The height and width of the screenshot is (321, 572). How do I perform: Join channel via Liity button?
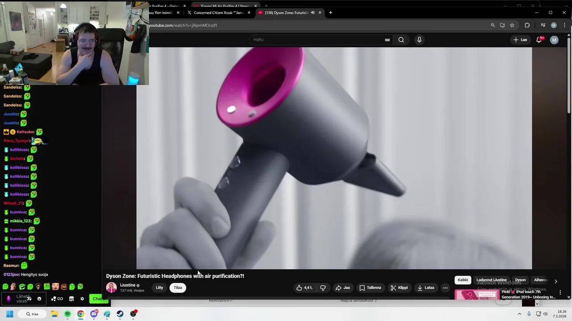[x=160, y=288]
